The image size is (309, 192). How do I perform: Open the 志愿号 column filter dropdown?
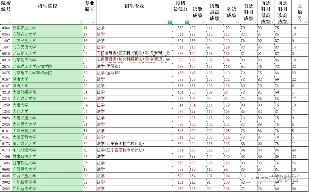(306, 22)
